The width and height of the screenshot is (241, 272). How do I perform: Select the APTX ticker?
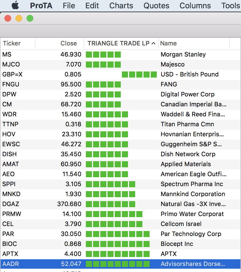(x=10, y=254)
